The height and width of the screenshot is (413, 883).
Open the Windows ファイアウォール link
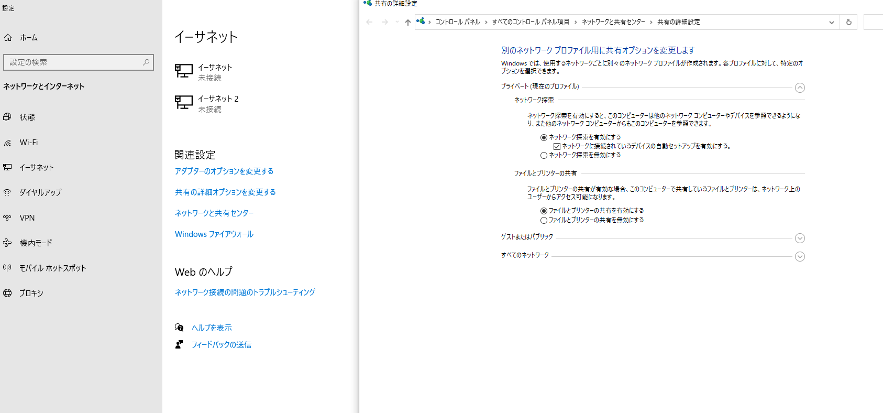(x=214, y=234)
